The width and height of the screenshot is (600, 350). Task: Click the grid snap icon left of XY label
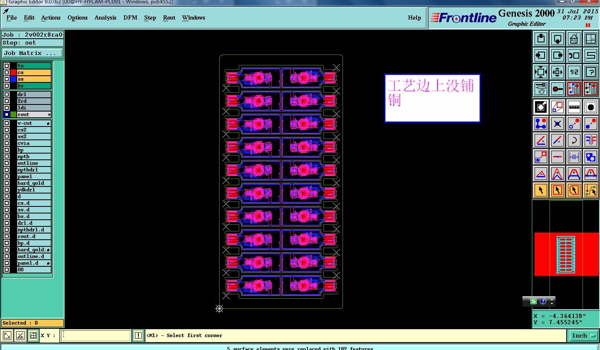(x=33, y=335)
